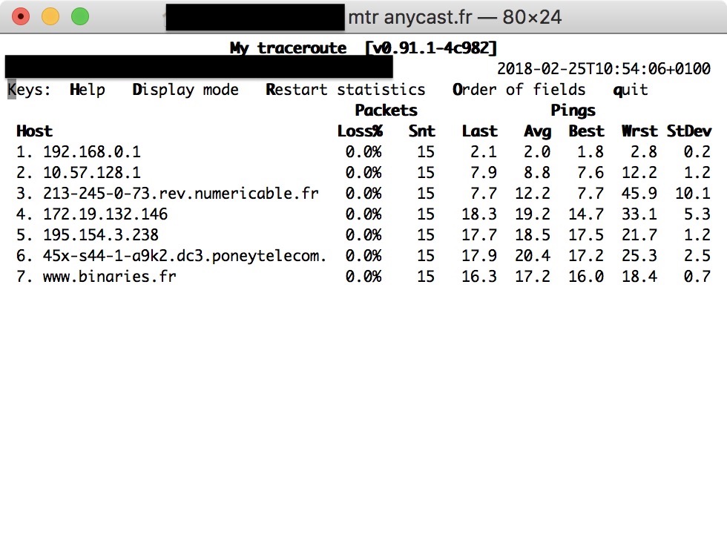Screen dimensions: 727x543
Task: Select hop 2 host 10.57.128.1
Action: click(92, 173)
